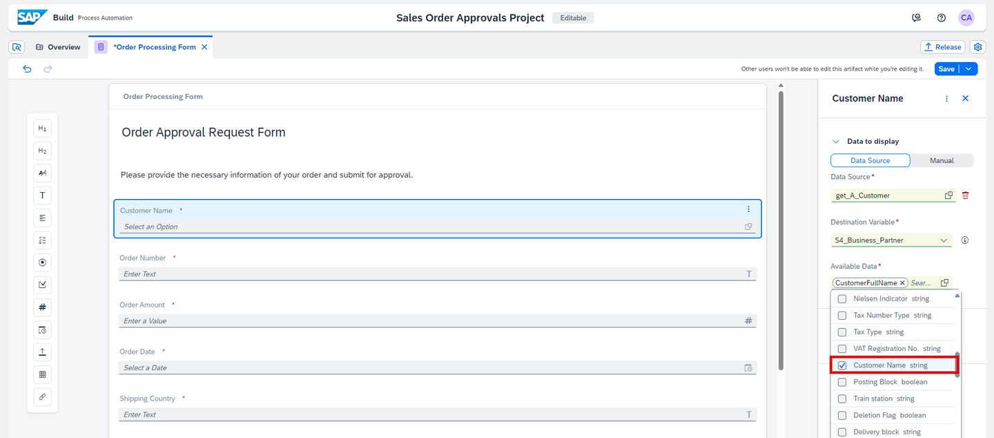Click the Editable status badge

(x=573, y=18)
